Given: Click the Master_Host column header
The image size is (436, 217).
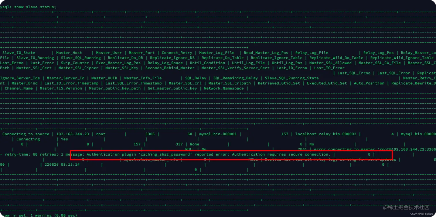Looking at the screenshot, I should click(x=69, y=53).
